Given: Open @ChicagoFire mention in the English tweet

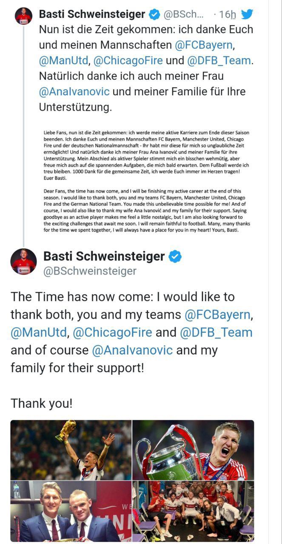Looking at the screenshot, I should tap(112, 332).
